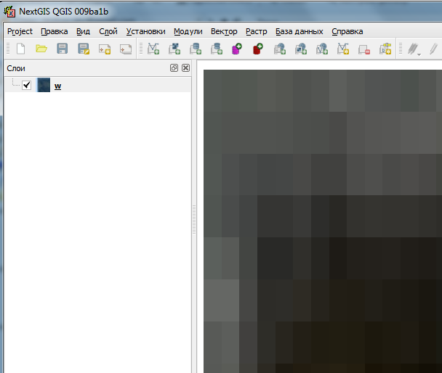
Task: Open new print composer icon
Action: (105, 49)
